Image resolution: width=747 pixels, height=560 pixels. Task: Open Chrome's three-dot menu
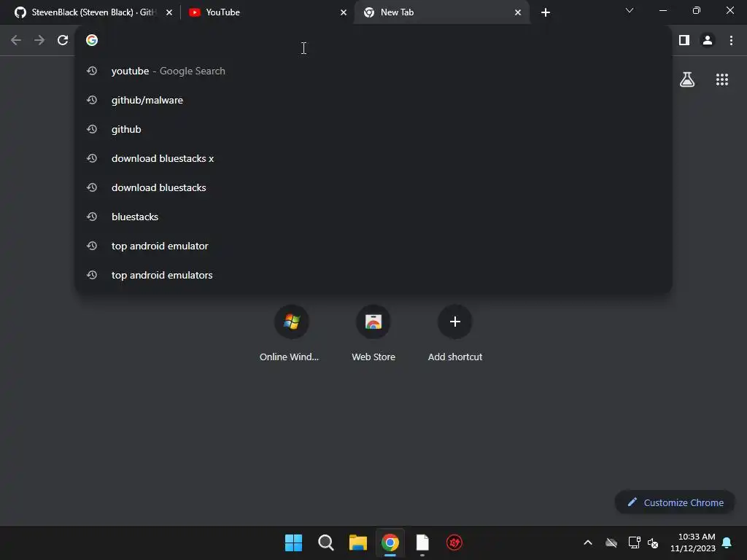pos(731,41)
